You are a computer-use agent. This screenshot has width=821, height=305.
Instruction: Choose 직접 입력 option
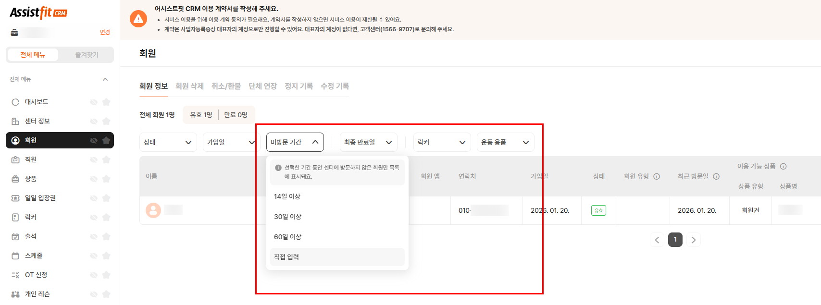[337, 257]
